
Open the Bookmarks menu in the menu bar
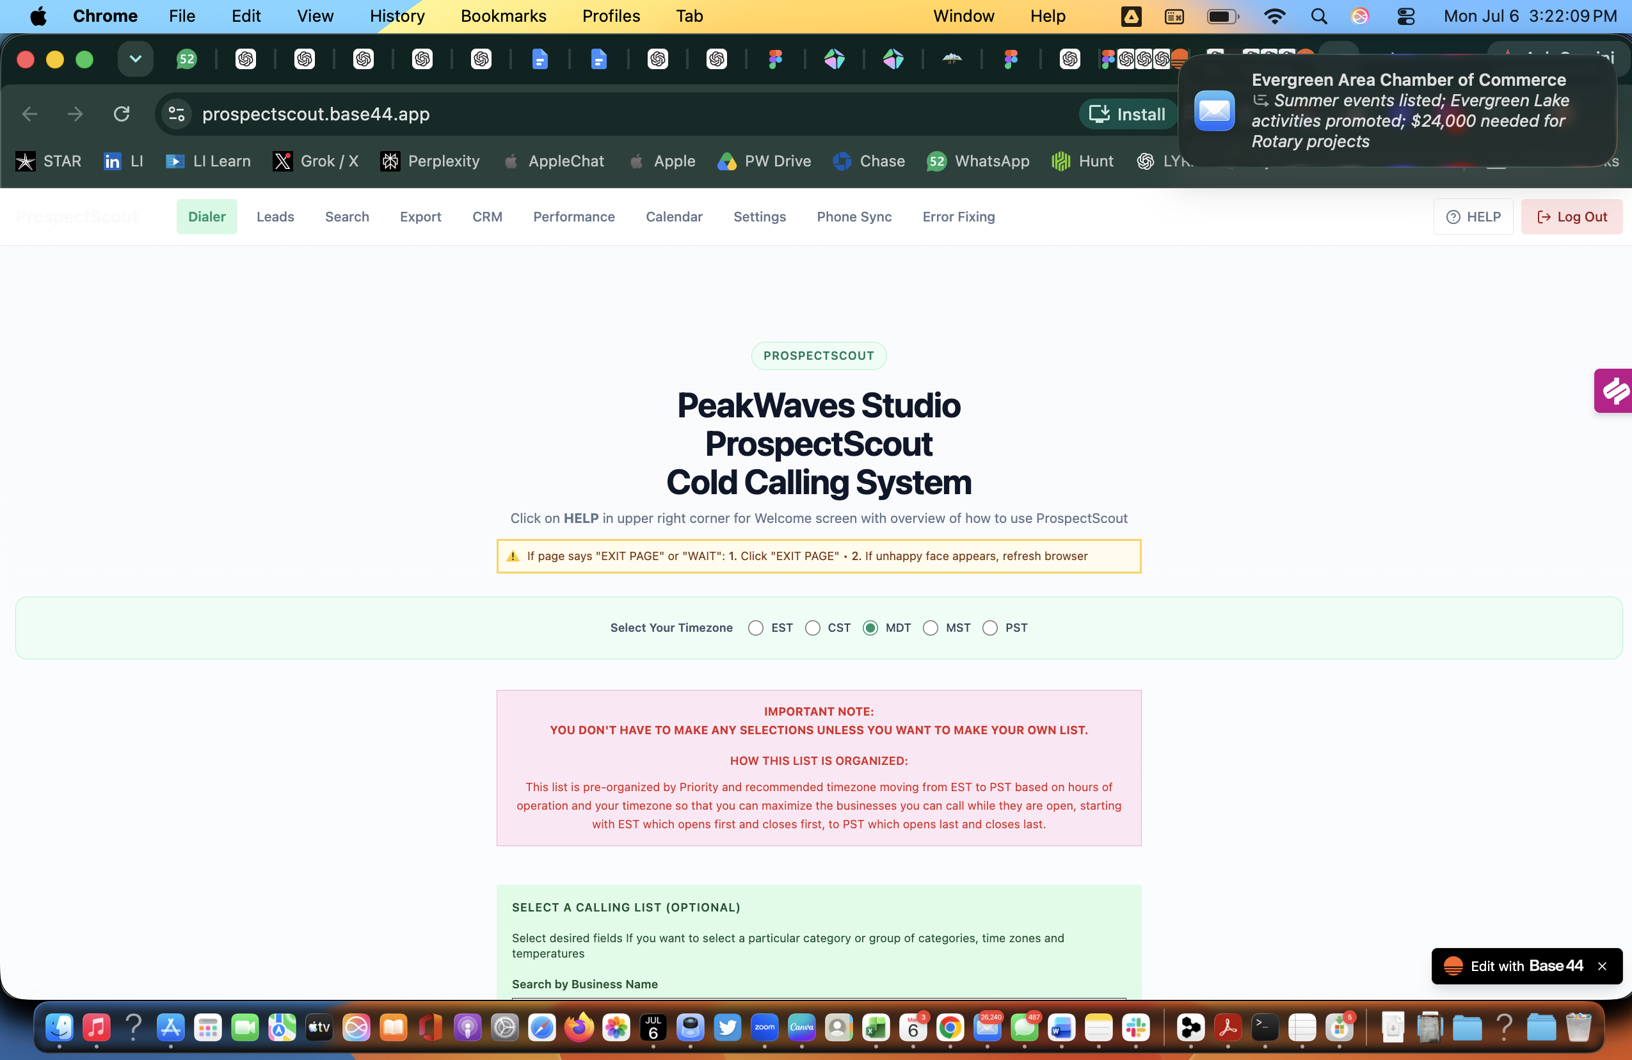point(503,16)
